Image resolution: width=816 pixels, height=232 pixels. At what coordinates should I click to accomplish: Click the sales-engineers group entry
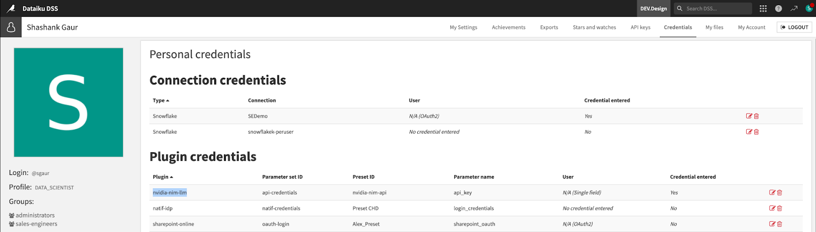pos(33,224)
